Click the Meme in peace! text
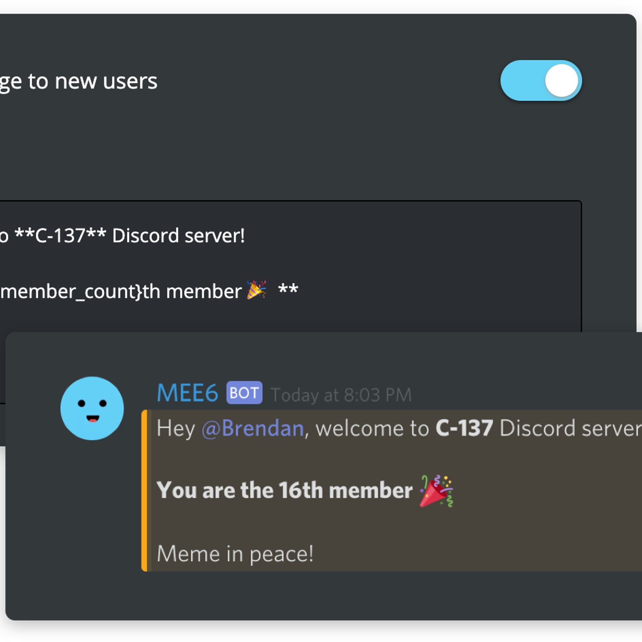Viewport: 642px width, 642px height. coord(235,554)
